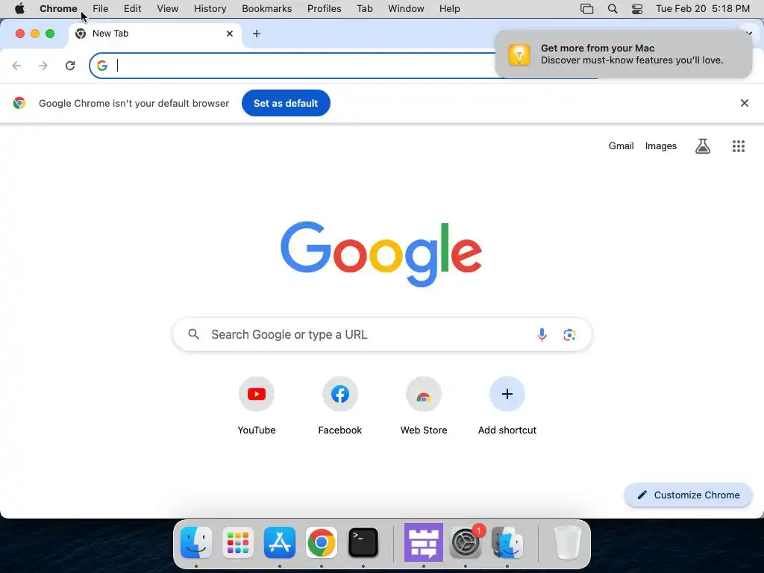
Task: Search by image with Google Lens icon
Action: (569, 335)
